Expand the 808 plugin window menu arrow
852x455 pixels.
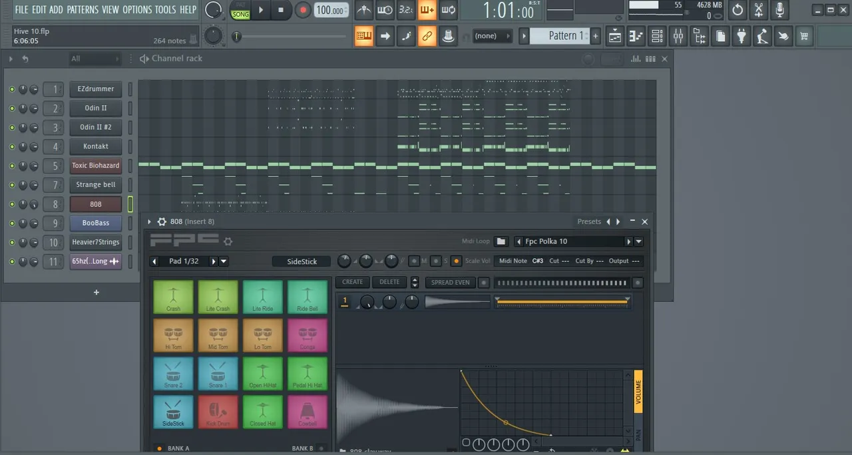(149, 222)
